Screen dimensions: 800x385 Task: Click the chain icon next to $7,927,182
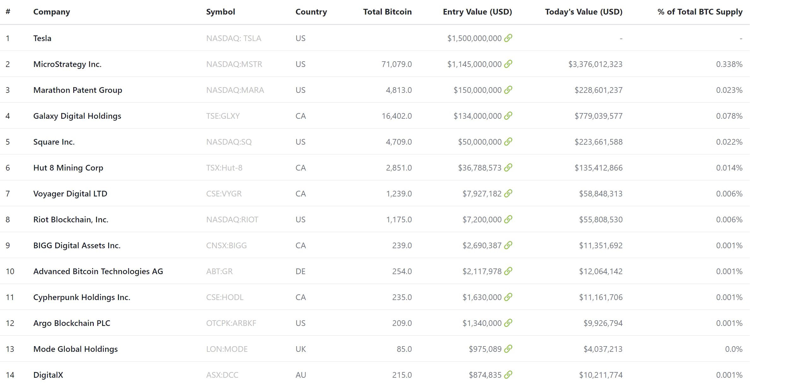point(508,193)
